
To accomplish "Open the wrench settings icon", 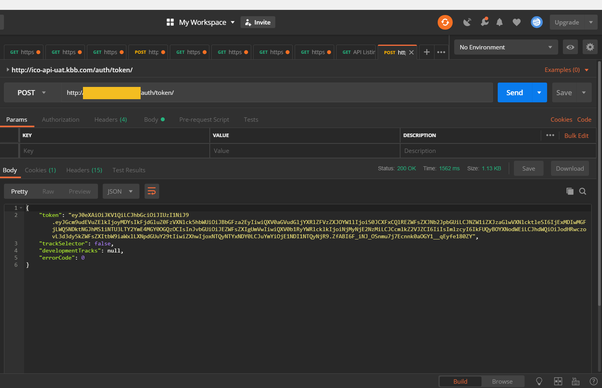I will [484, 22].
